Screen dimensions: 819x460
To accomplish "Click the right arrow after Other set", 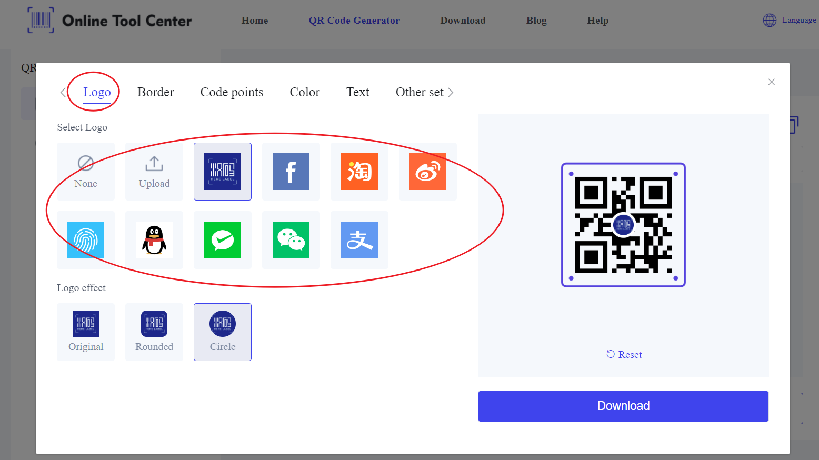I will point(451,93).
